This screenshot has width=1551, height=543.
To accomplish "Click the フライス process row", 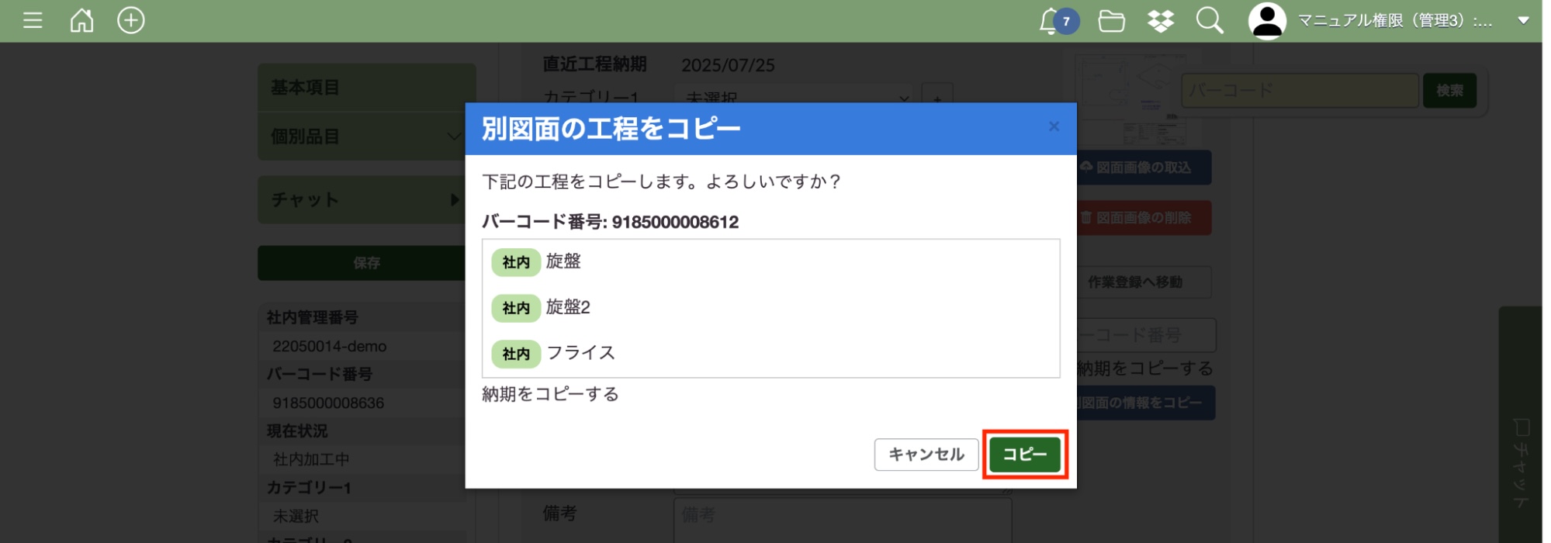I will (x=580, y=353).
